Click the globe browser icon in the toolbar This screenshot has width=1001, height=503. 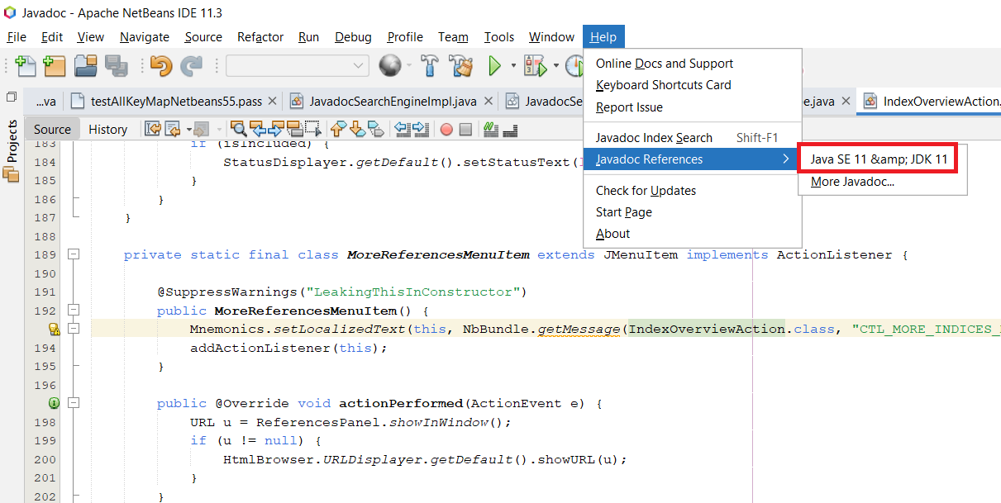point(390,65)
